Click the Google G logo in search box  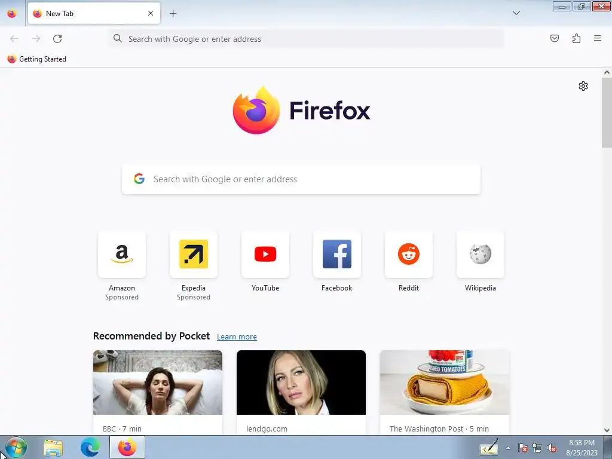click(139, 179)
